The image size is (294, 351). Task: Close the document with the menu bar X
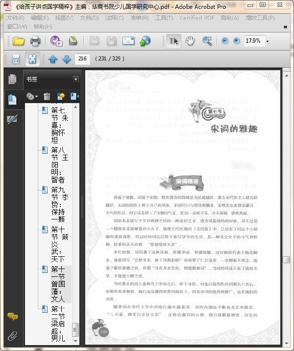pos(285,27)
